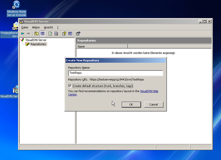This screenshot has height=160, width=221.
Task: Click the Forward arrow in the toolbar
Action: pos(28,34)
